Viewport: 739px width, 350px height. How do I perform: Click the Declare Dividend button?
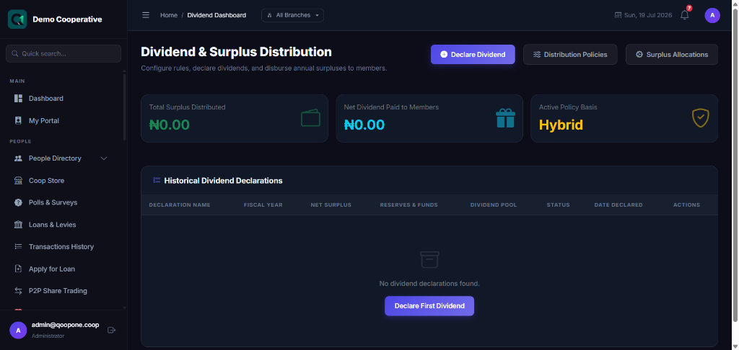point(473,55)
